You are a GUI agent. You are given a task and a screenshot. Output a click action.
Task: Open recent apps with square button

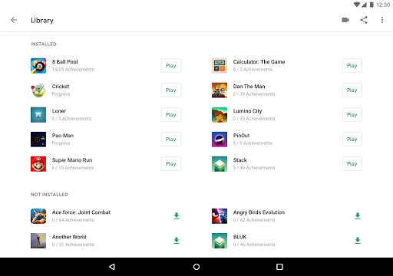click(x=279, y=267)
